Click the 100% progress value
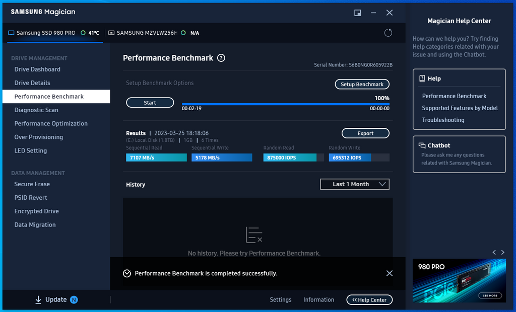This screenshot has width=516, height=312. coord(382,98)
